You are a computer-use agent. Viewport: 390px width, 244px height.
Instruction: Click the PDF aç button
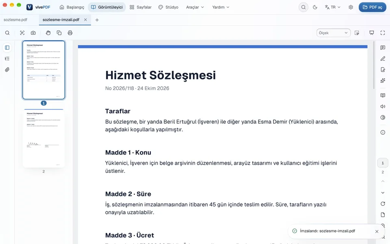click(x=373, y=7)
